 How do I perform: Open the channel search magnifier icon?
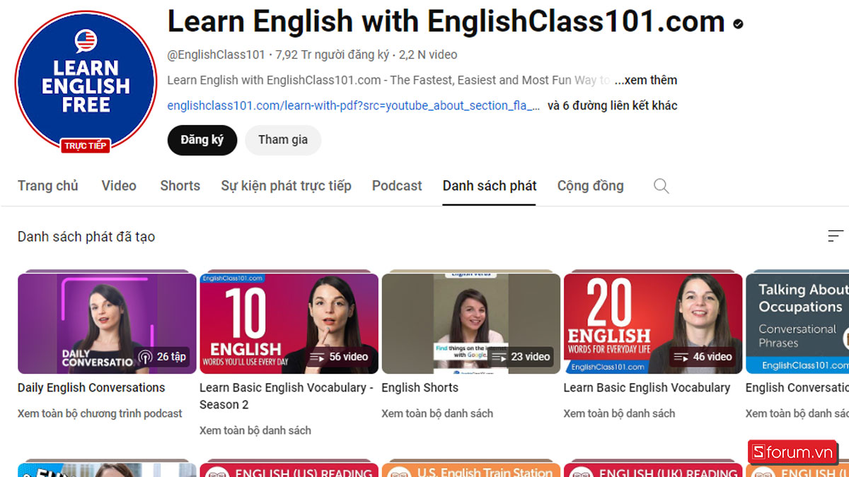pyautogui.click(x=661, y=186)
